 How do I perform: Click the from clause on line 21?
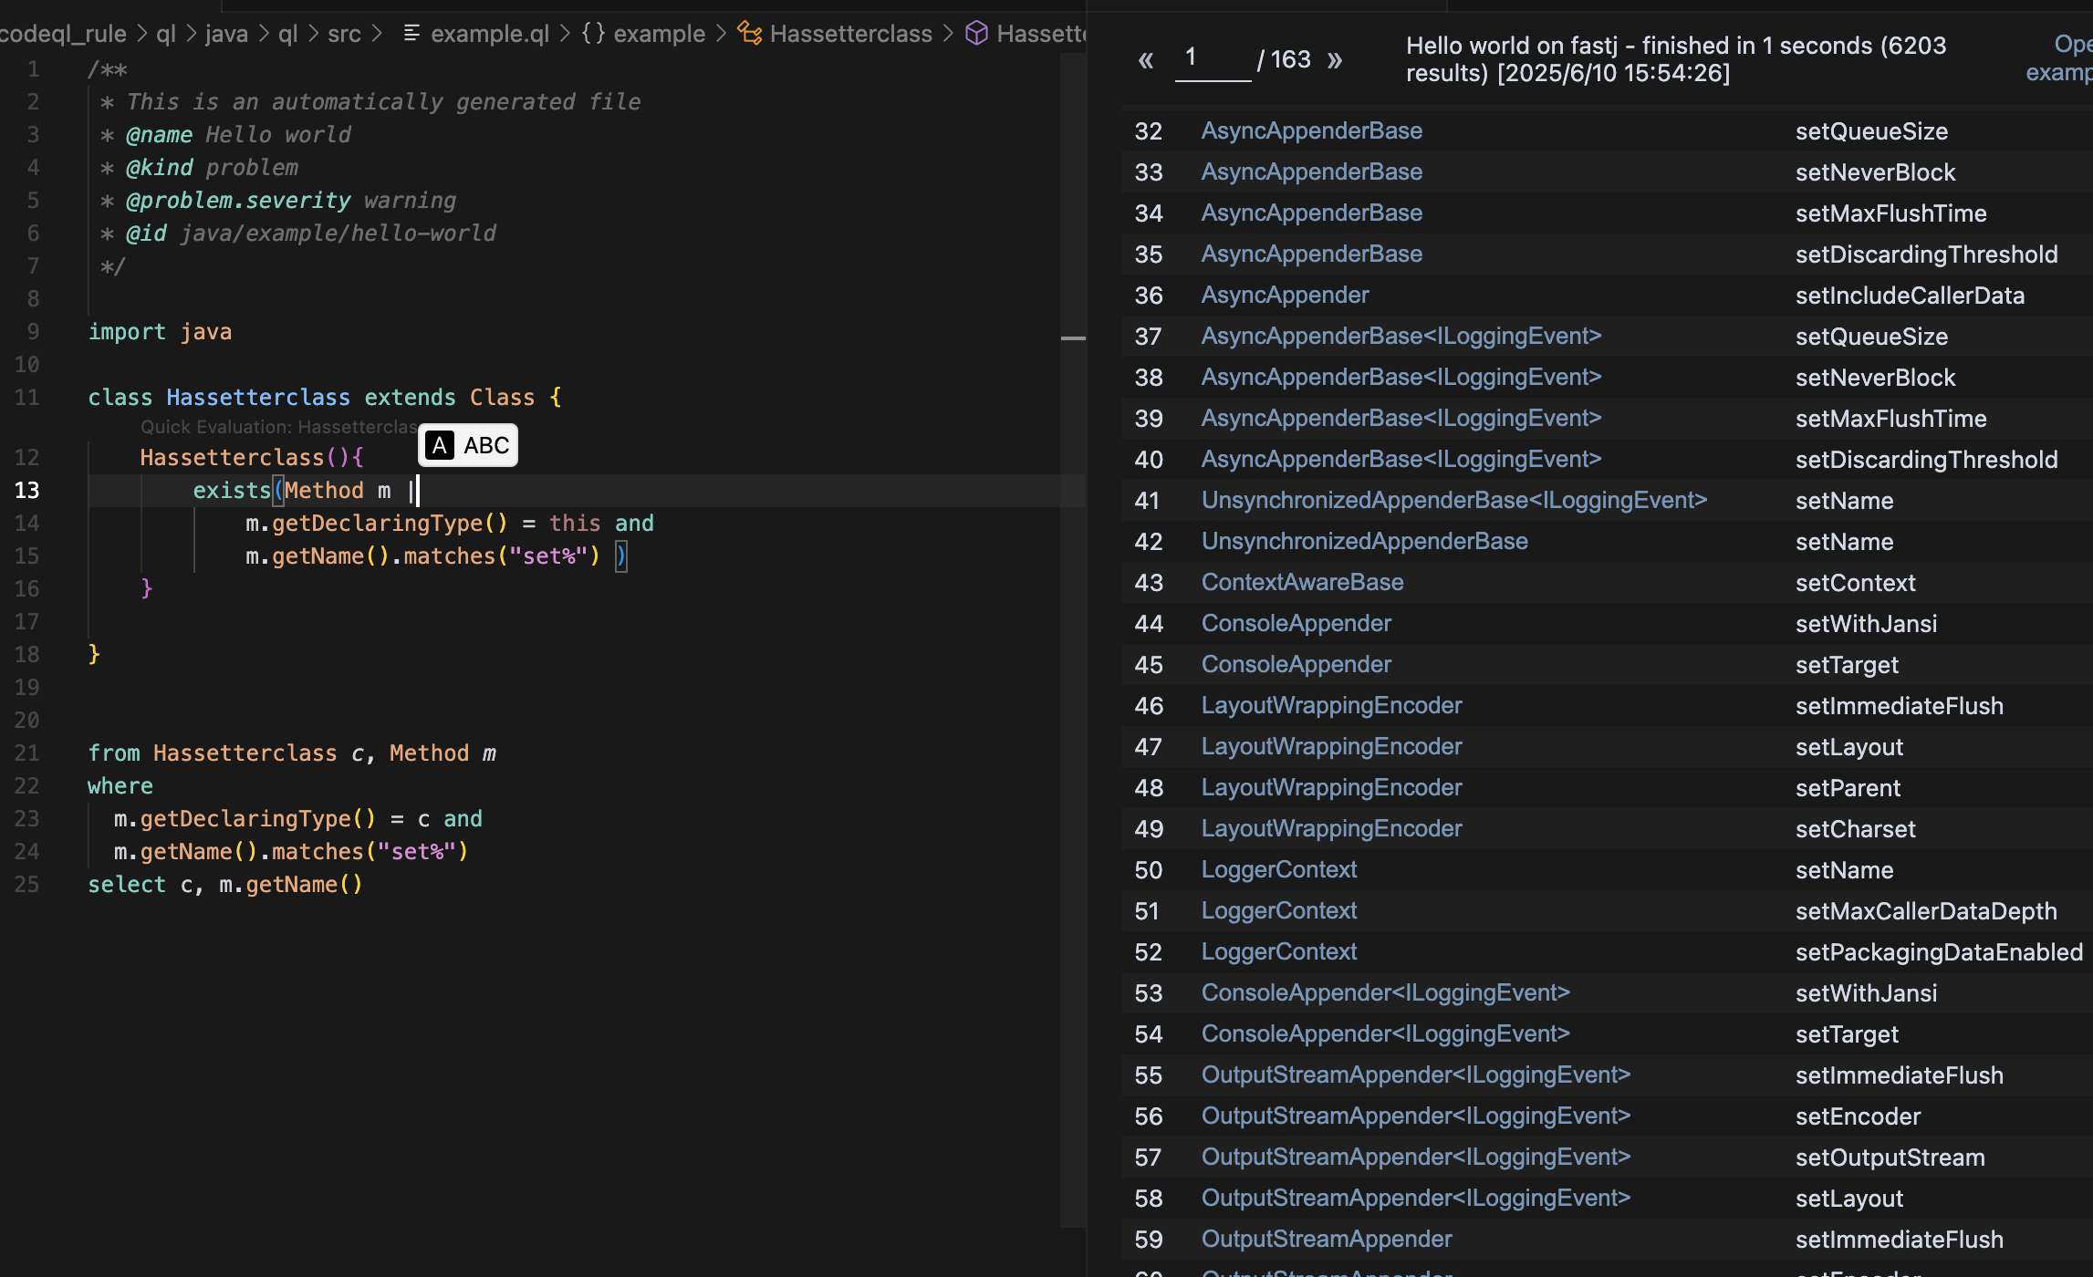tap(292, 753)
